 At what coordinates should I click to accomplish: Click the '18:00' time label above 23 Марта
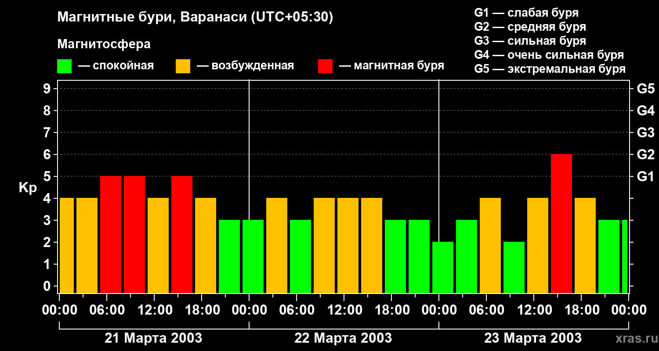coord(581,310)
